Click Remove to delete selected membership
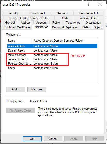 [x=37, y=89]
